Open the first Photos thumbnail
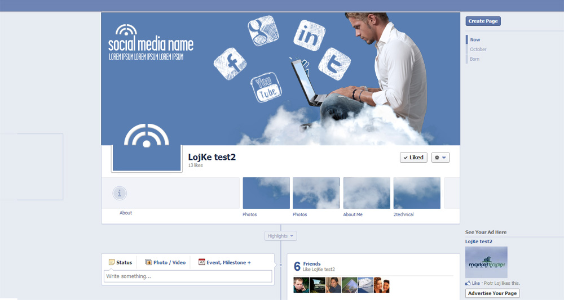 266,193
